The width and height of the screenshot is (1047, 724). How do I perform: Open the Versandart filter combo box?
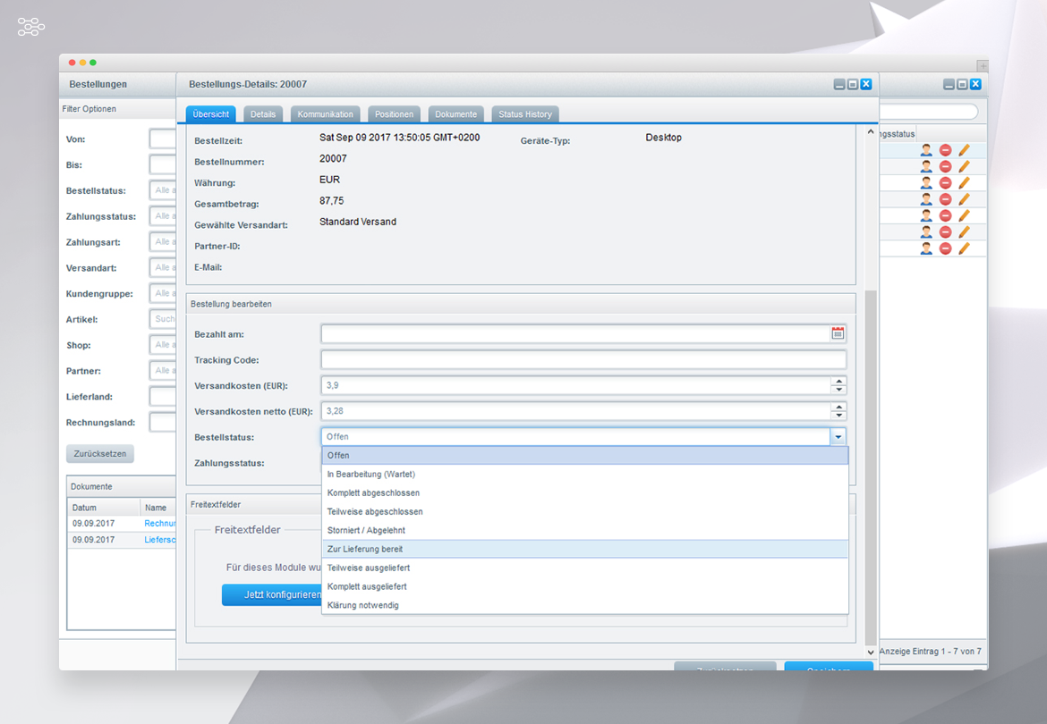point(162,268)
